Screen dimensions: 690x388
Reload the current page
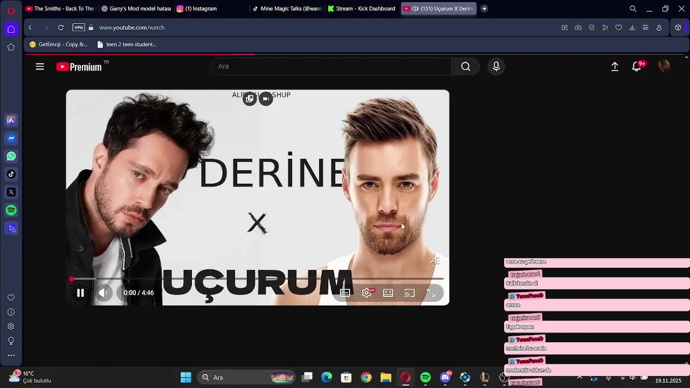(61, 27)
